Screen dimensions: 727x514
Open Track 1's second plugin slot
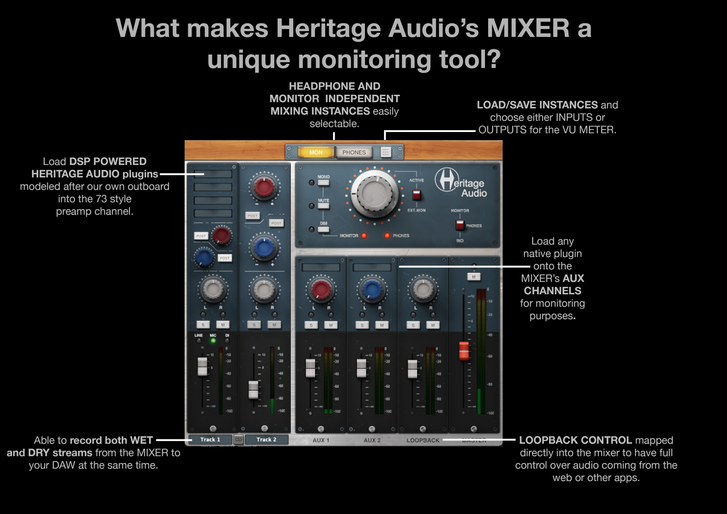tap(213, 187)
